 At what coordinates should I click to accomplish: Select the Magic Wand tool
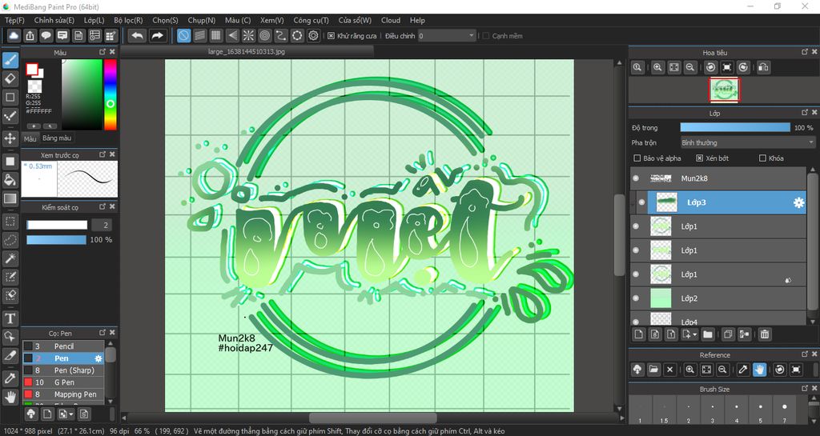(x=10, y=258)
